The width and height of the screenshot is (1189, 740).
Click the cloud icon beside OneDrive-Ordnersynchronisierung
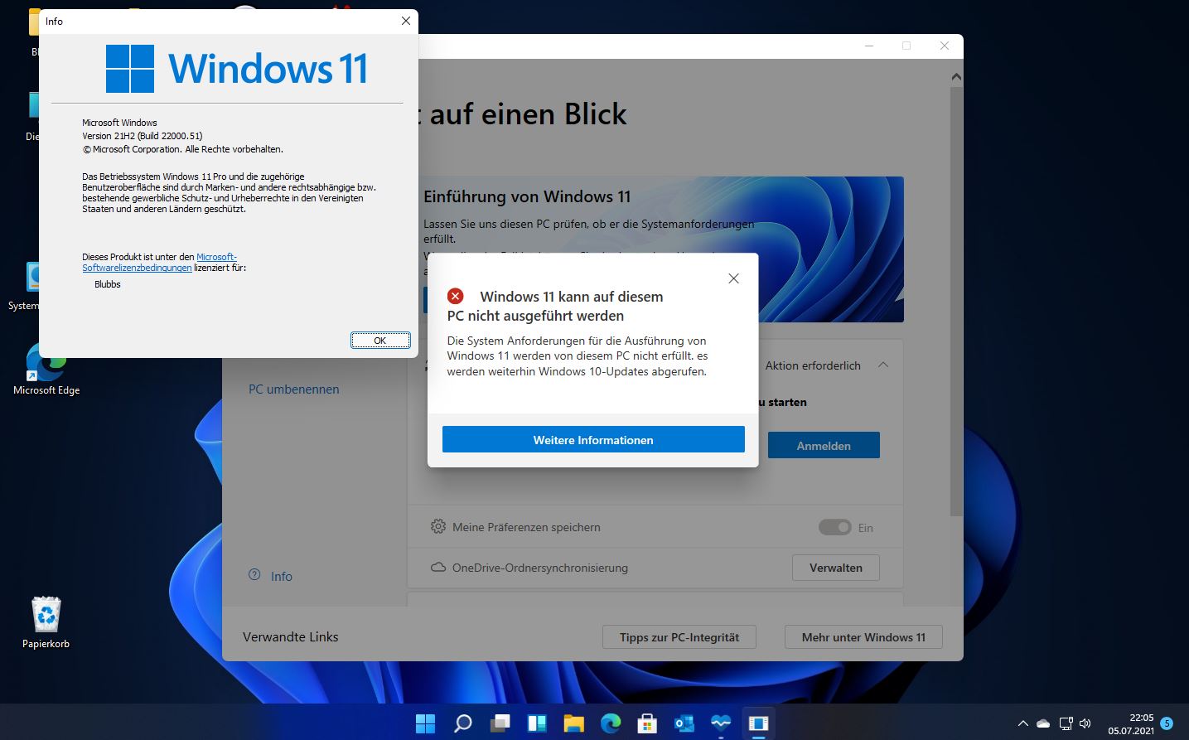pyautogui.click(x=437, y=568)
